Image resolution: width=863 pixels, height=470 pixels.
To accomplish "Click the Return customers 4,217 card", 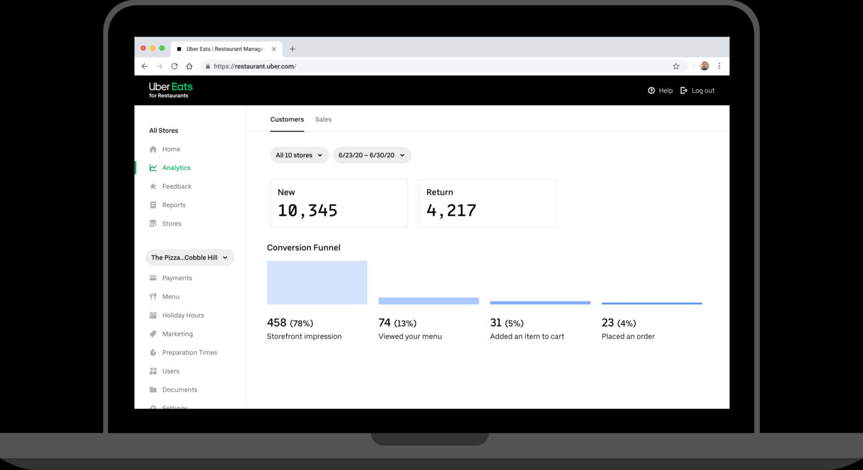I will click(488, 203).
